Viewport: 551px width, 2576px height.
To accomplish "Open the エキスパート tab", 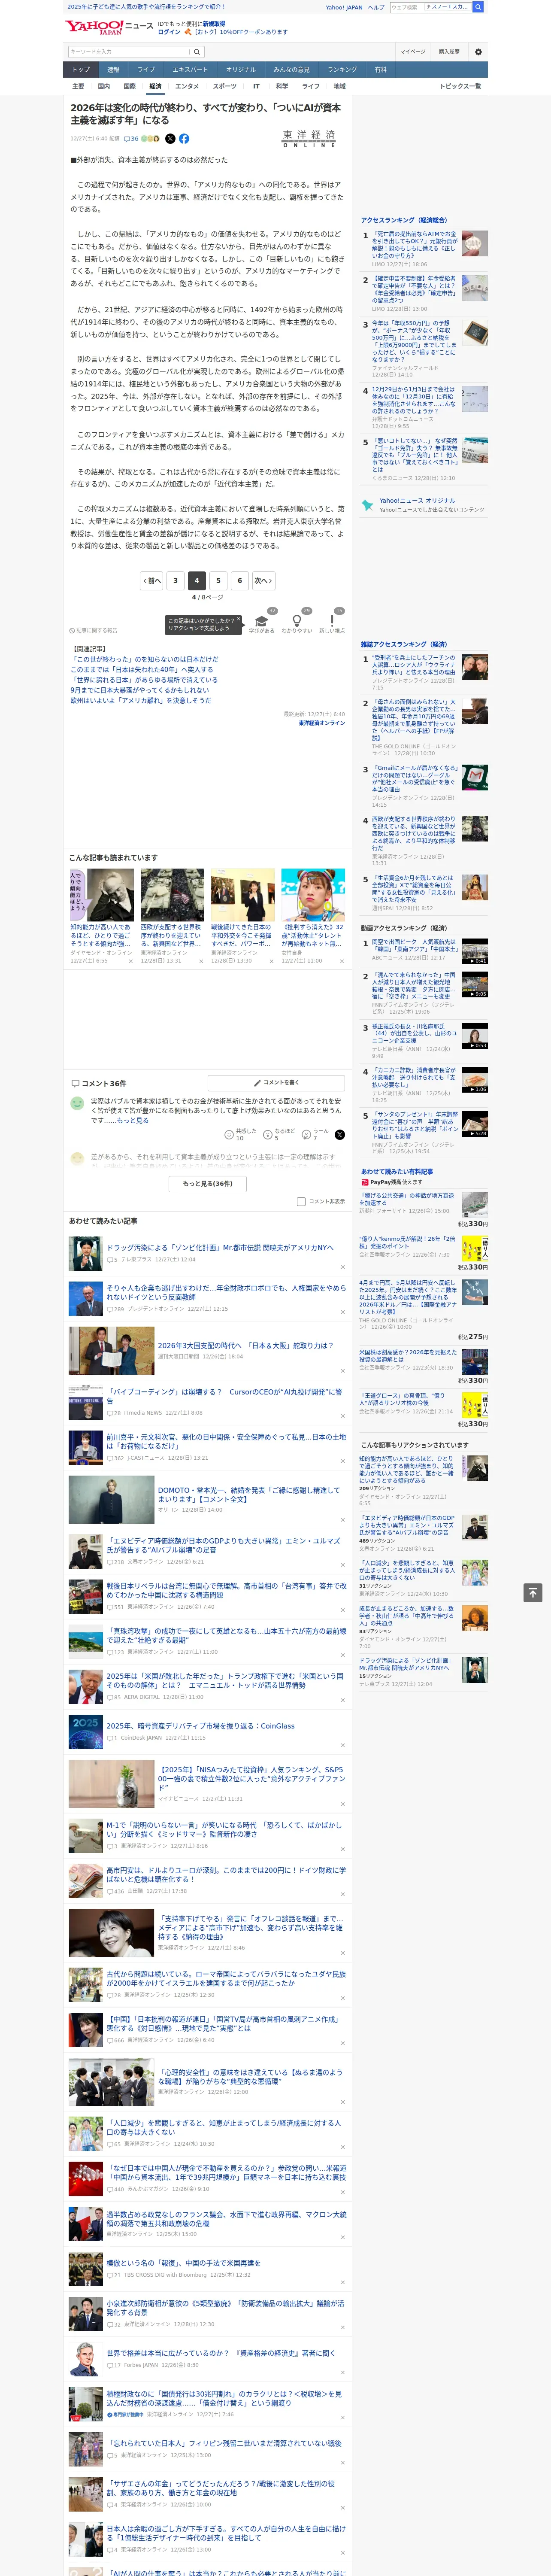I will pos(190,70).
